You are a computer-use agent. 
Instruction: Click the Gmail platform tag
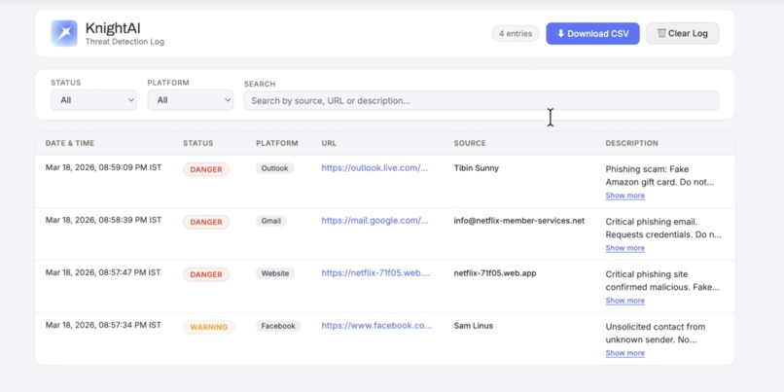[270, 221]
